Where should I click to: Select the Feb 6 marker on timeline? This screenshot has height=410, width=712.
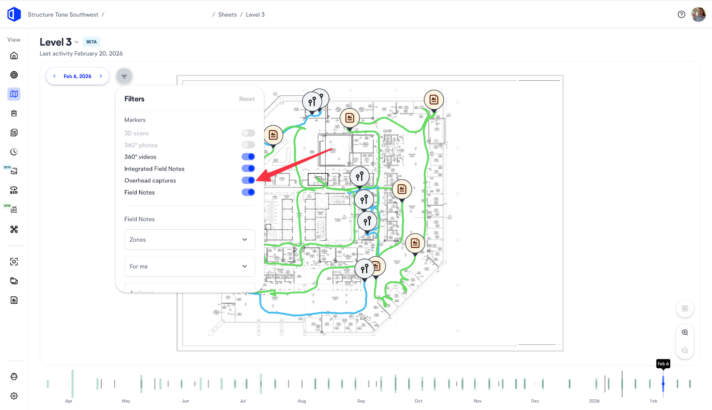[663, 383]
